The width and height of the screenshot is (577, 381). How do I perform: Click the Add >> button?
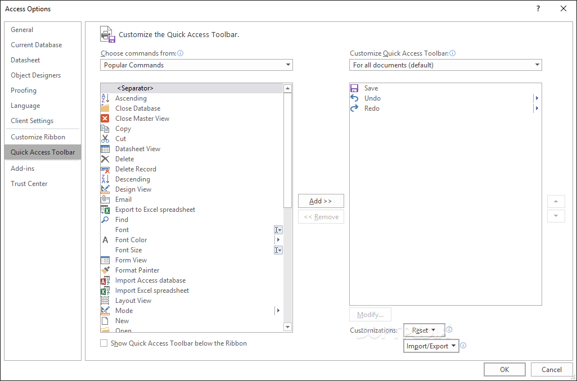pyautogui.click(x=321, y=201)
